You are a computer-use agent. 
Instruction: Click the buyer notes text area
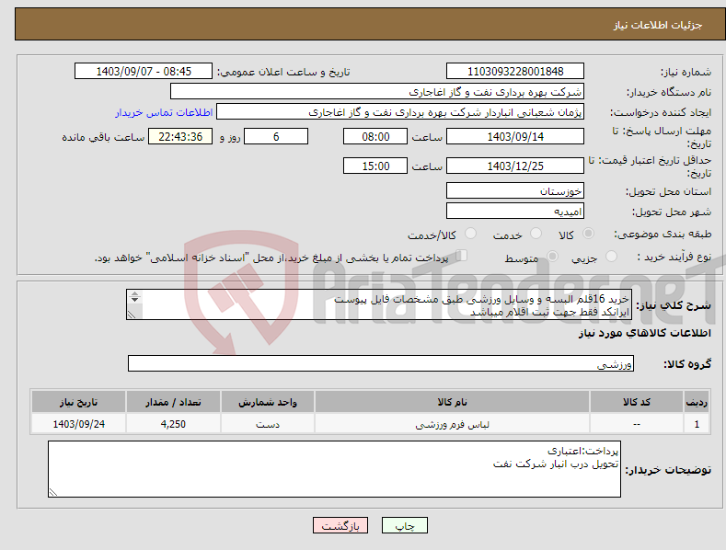[x=334, y=469]
